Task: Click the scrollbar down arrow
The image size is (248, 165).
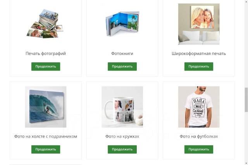Action: tap(246, 163)
